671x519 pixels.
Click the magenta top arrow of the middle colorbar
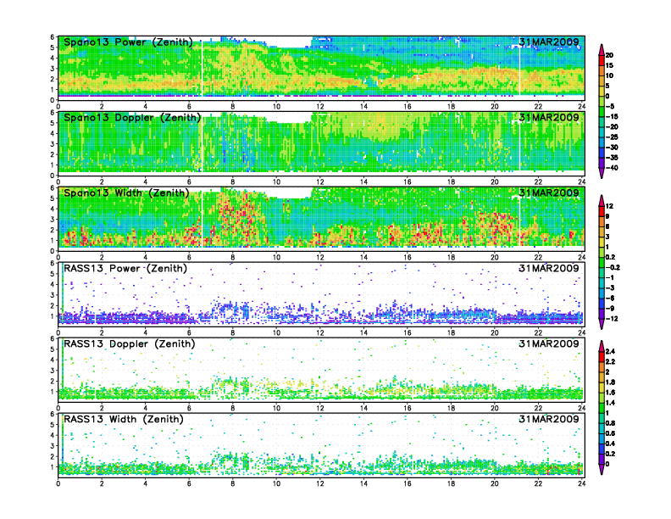coord(602,200)
